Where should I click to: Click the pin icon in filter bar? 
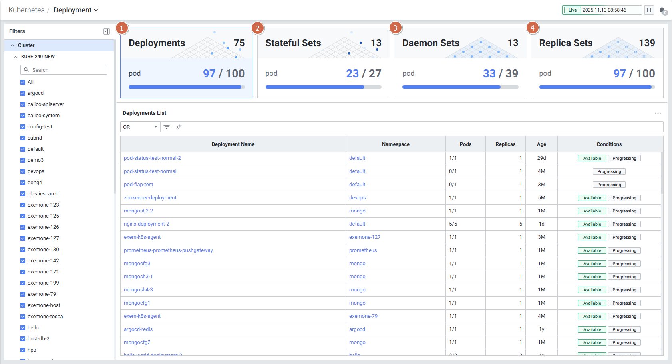pyautogui.click(x=179, y=127)
